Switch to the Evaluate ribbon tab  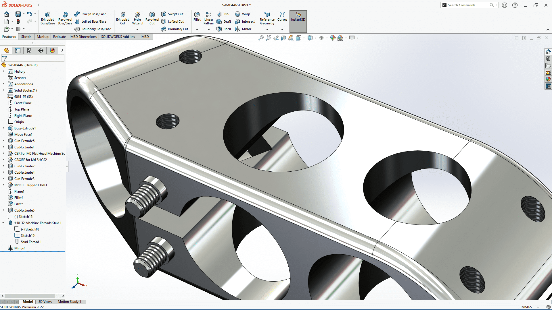(59, 36)
